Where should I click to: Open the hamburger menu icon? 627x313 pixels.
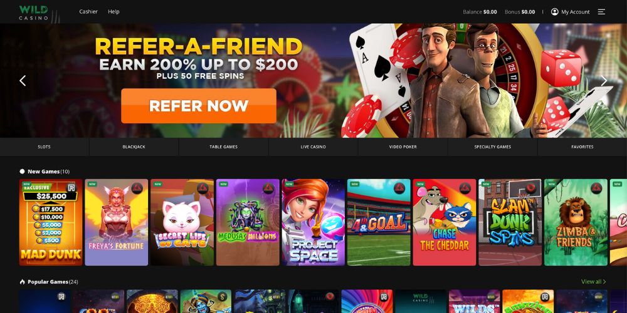click(x=601, y=12)
